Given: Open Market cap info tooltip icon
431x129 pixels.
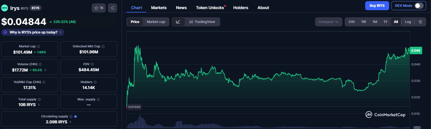Looking at the screenshot, I should coord(38,46).
